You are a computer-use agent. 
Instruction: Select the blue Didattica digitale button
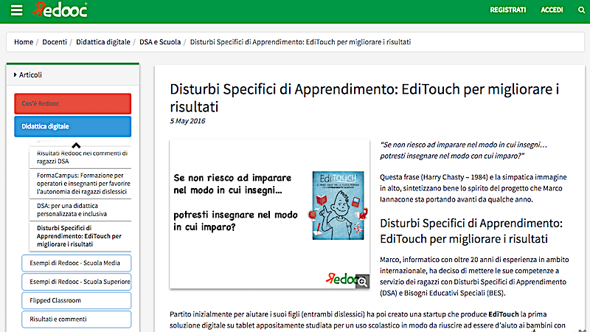tap(72, 126)
